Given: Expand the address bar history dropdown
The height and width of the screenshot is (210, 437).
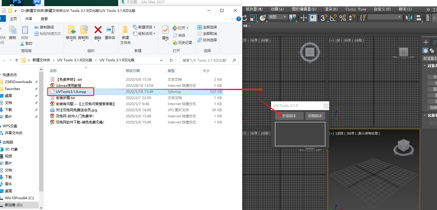Looking at the screenshot, I should (x=161, y=60).
